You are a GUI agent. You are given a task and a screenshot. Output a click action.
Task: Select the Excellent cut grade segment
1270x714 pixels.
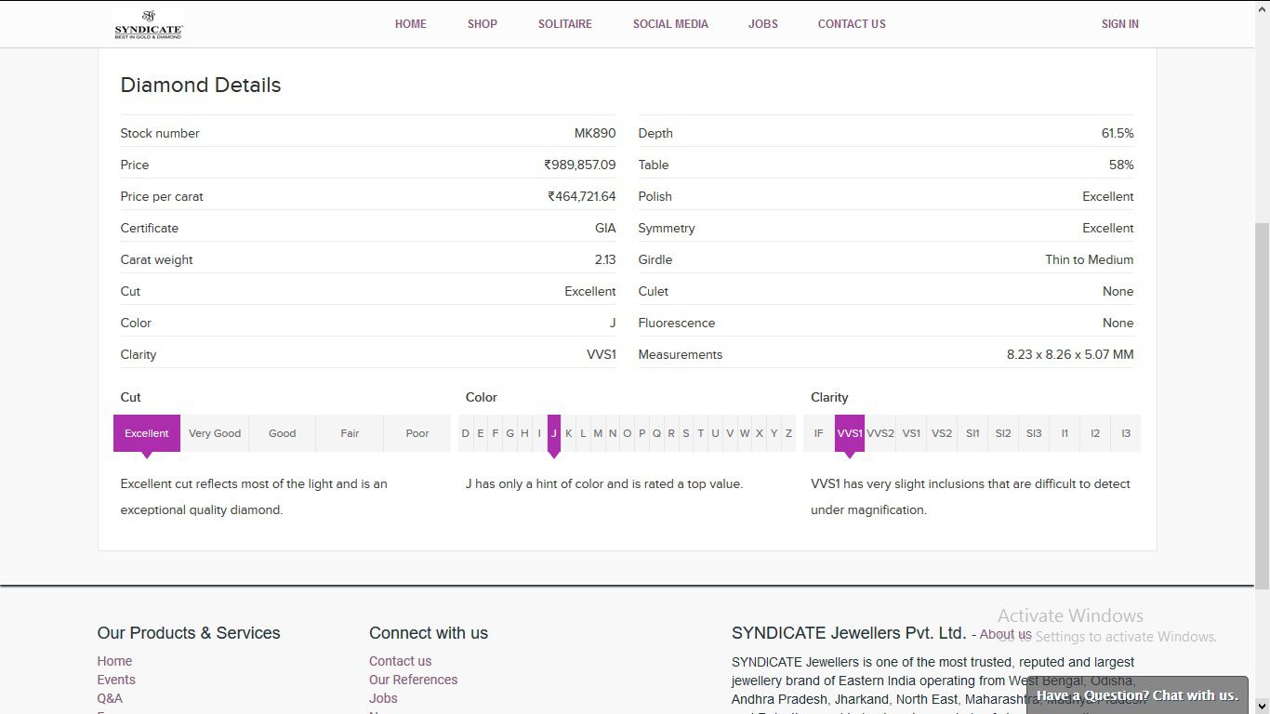click(x=147, y=433)
